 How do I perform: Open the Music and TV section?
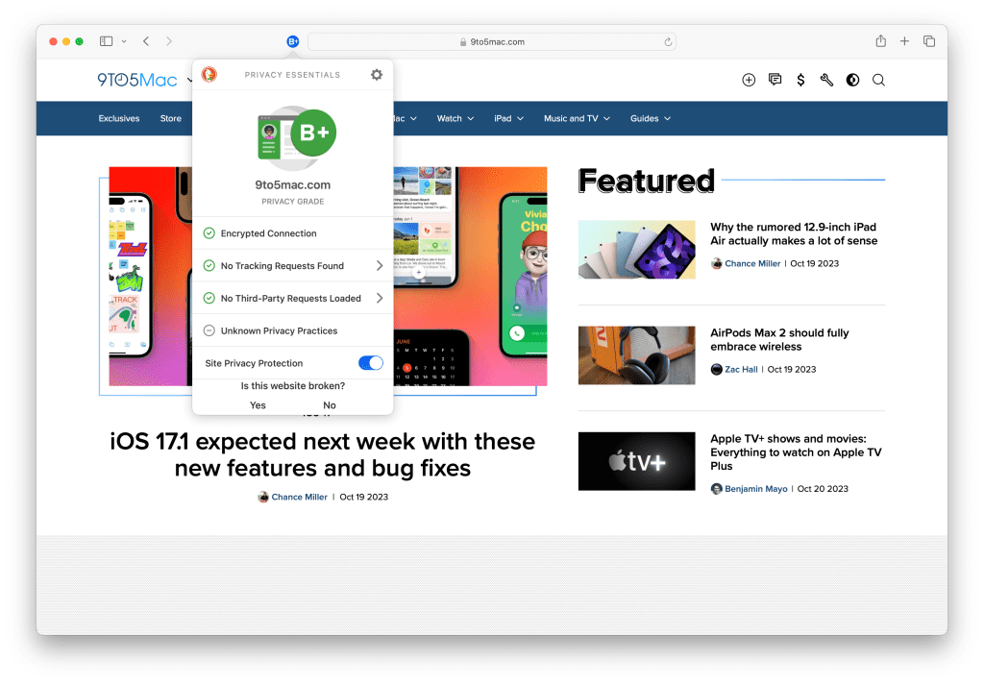coord(571,118)
